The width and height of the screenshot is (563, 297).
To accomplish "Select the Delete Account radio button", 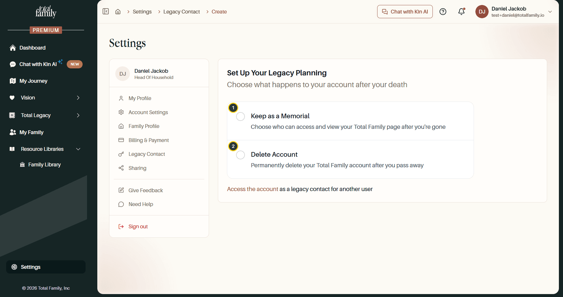I will coord(240,155).
